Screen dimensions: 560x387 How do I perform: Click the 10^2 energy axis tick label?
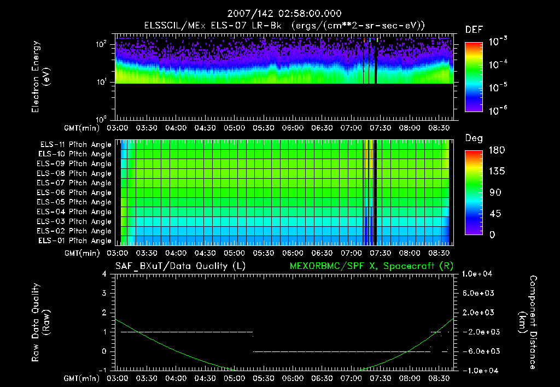coord(101,44)
